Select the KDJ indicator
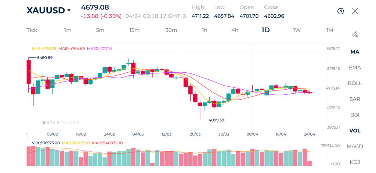The image size is (376, 173). [355, 162]
